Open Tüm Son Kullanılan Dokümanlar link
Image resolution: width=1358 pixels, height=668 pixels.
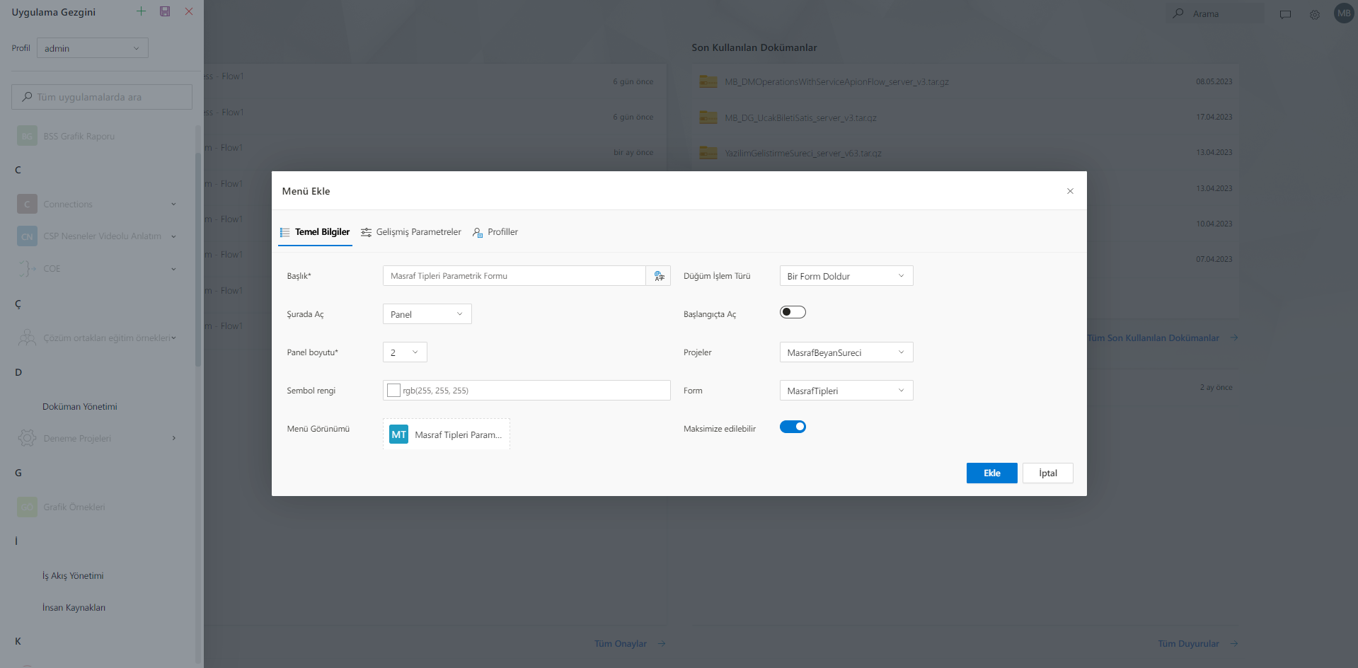[x=1153, y=338]
